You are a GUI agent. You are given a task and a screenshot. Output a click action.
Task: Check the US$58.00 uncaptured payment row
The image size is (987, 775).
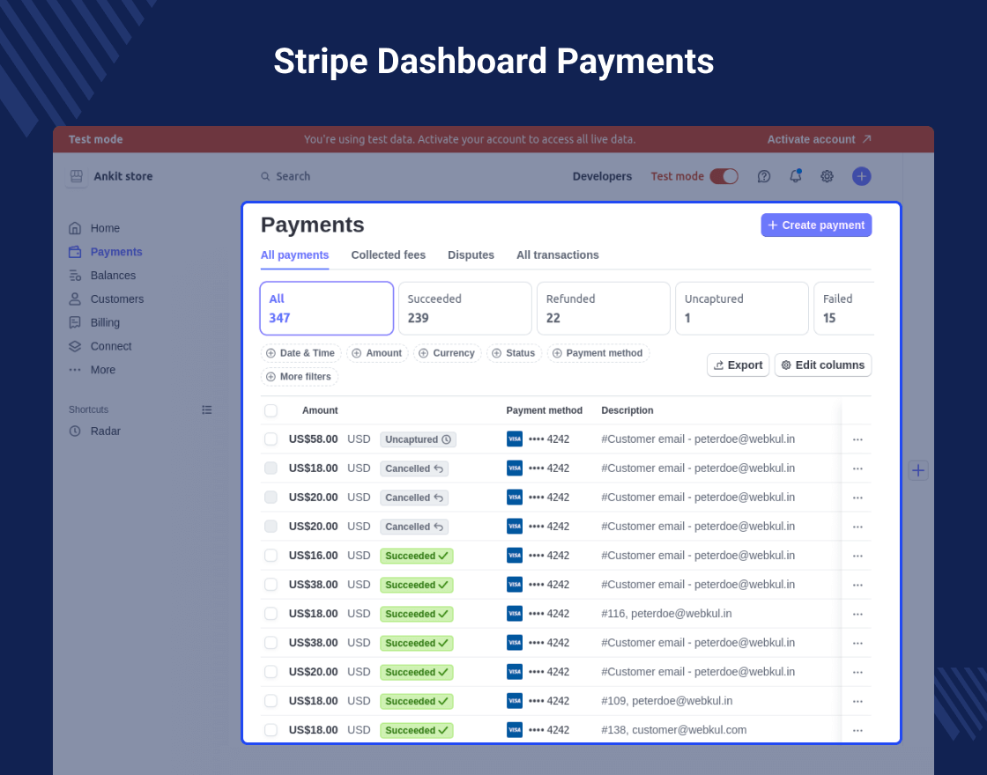[271, 439]
